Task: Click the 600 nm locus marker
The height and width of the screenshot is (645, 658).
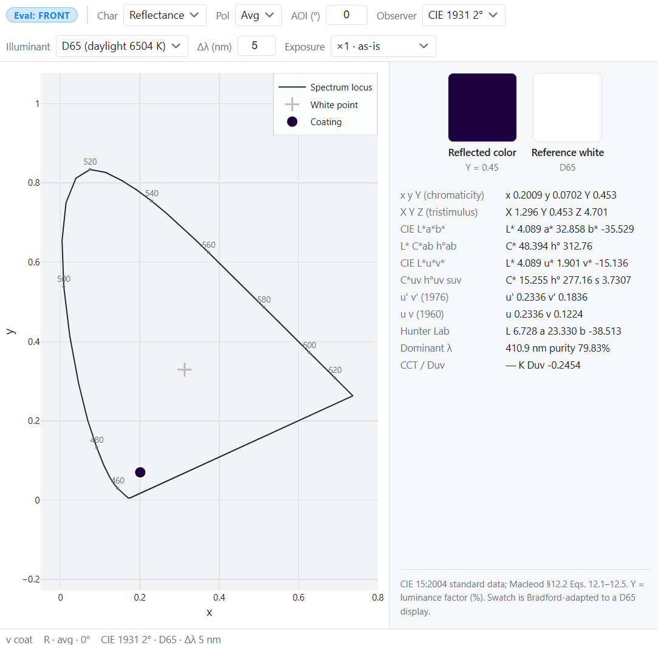Action: tap(310, 352)
